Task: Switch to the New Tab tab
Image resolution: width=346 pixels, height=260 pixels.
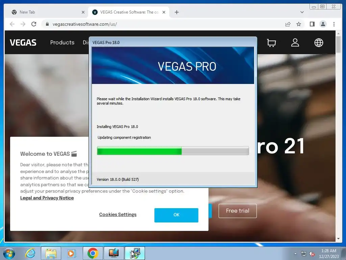Action: 46,12
